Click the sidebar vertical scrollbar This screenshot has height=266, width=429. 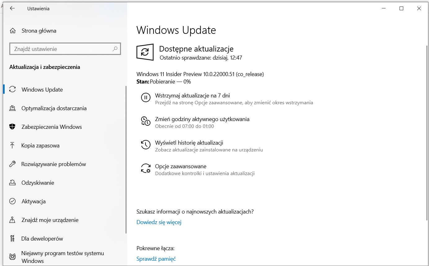point(126,160)
